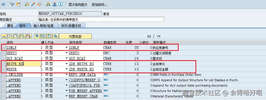The height and width of the screenshot is (100, 266).
Task: Select the row selector for NETPR_HS row
Action: [3, 64]
